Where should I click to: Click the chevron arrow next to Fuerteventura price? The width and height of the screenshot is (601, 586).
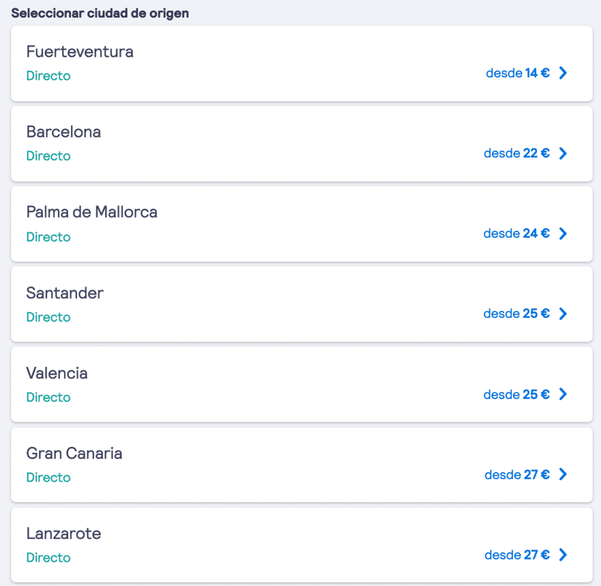click(563, 73)
